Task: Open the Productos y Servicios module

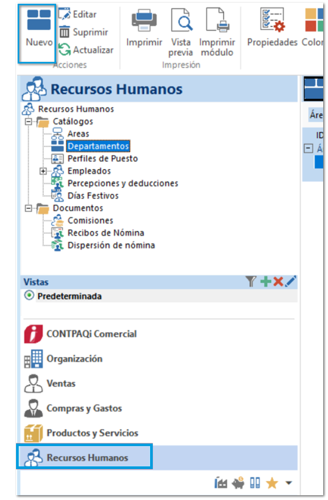Action: (81, 433)
